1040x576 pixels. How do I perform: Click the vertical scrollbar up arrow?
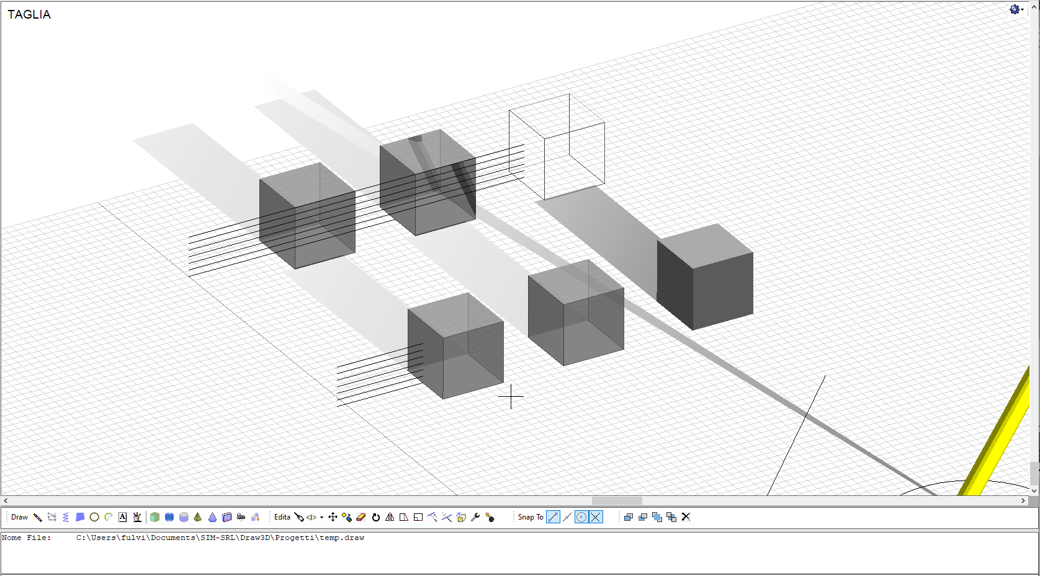click(x=1034, y=6)
